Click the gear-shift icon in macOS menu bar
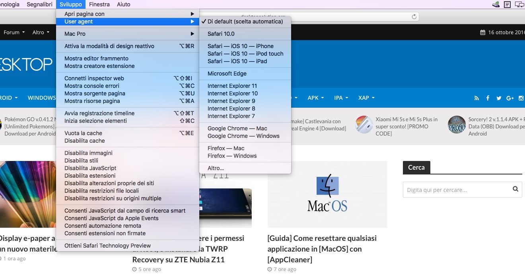The height and width of the screenshot is (279, 525). pos(507,4)
